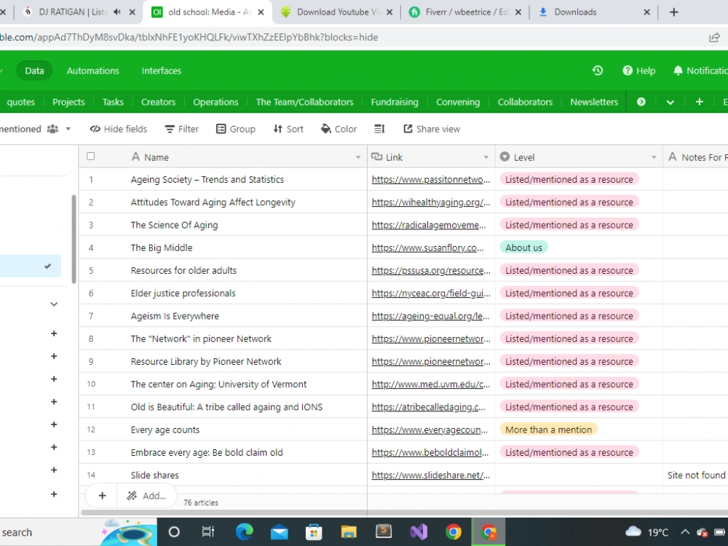728x546 pixels.
Task: Open Task View on taskbar
Action: (x=208, y=532)
